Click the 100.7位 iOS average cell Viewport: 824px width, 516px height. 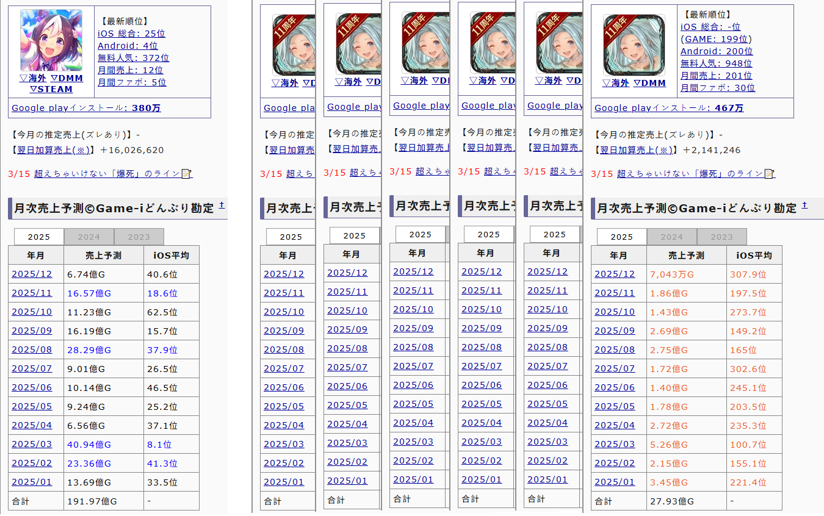[754, 445]
